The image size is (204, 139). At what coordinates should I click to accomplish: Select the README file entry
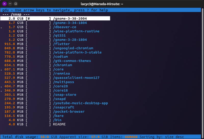(x=59, y=124)
